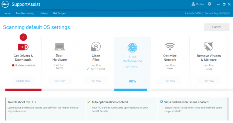
Task: Click the Remove Viruses & Malware title
Action: [209, 58]
